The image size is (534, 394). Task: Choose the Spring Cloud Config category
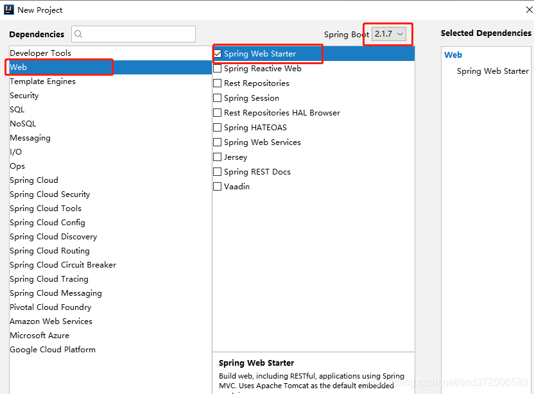[x=110, y=223]
